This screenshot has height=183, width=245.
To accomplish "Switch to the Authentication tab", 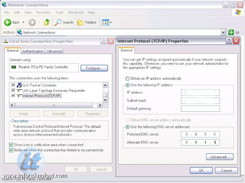I will click(x=33, y=51).
